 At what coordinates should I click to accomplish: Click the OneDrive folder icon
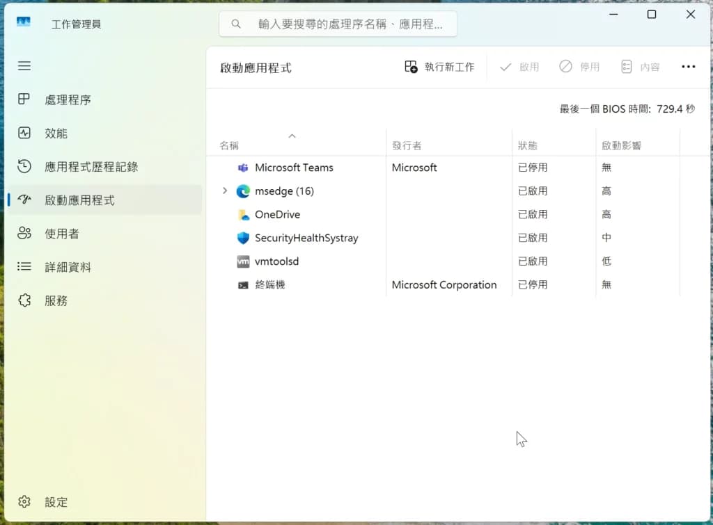pyautogui.click(x=243, y=215)
